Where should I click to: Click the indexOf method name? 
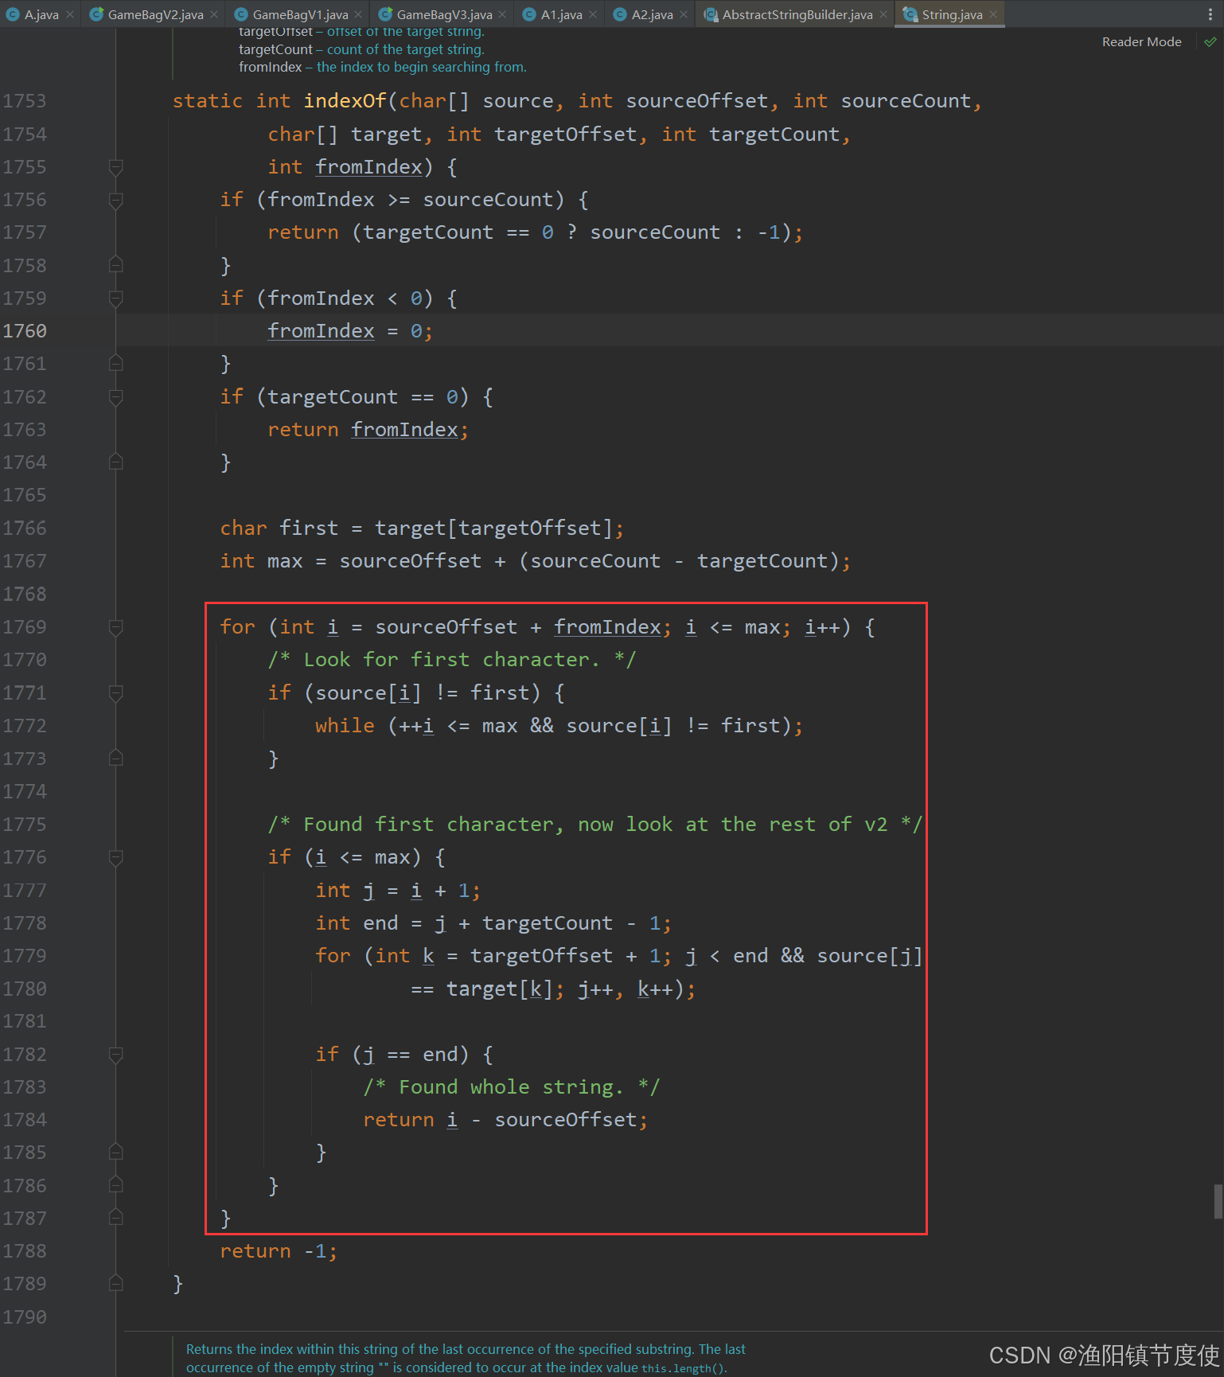(345, 101)
